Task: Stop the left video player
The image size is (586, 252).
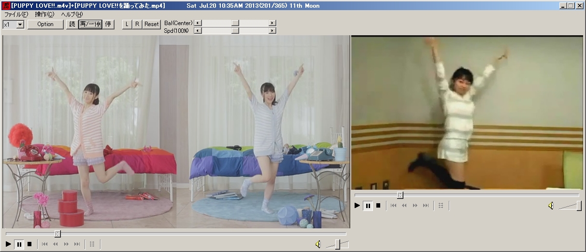Action: 29,244
